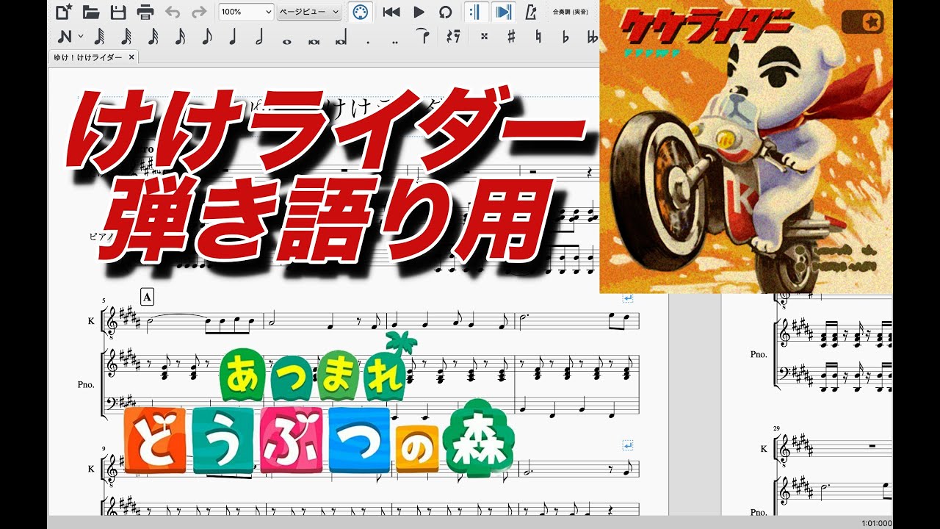The height and width of the screenshot is (529, 940).
Task: Select the line break icon above measure 8
Action: (x=628, y=298)
